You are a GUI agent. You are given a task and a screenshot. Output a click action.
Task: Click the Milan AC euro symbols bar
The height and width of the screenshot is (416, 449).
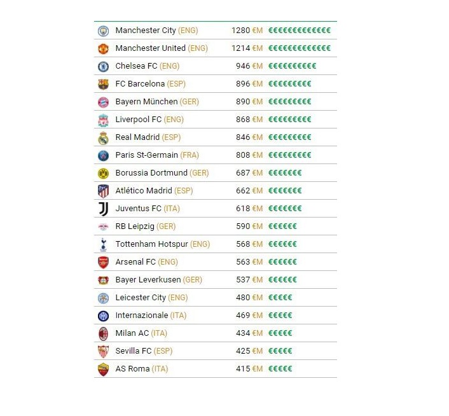[x=280, y=333]
